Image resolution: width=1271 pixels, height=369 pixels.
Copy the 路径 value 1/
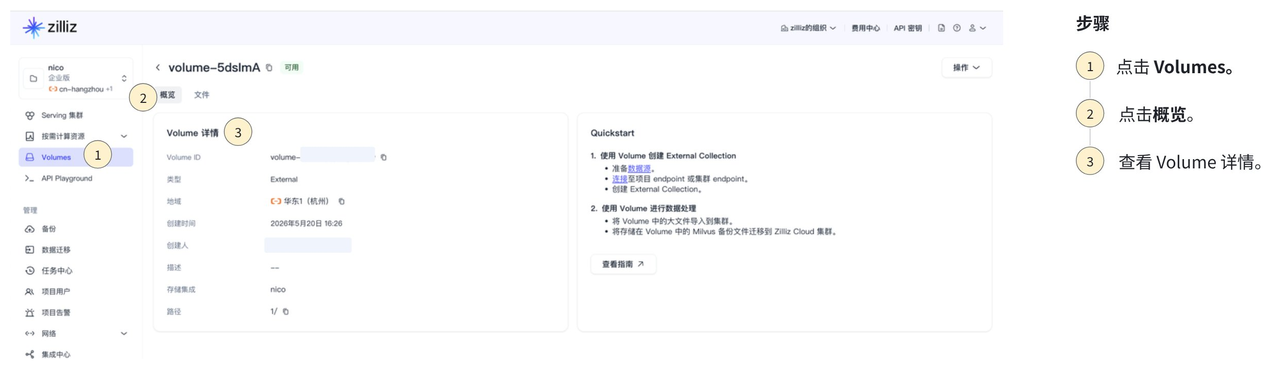[286, 311]
